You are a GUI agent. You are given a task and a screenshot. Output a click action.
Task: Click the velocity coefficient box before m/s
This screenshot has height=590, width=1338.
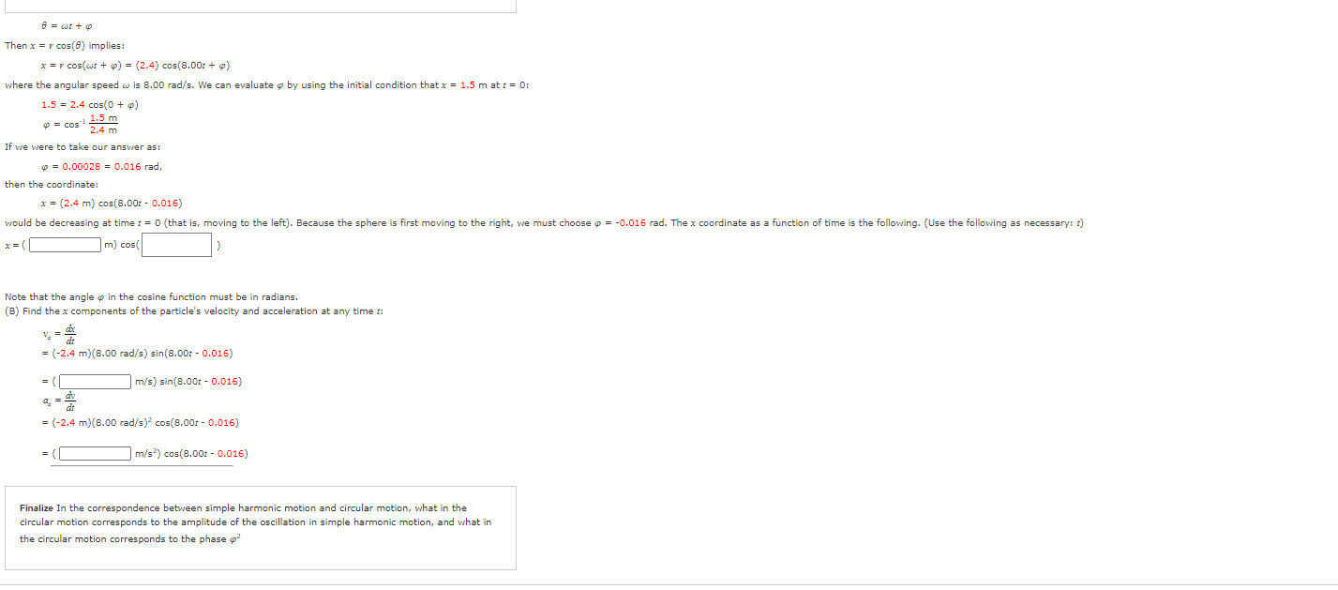click(x=94, y=381)
